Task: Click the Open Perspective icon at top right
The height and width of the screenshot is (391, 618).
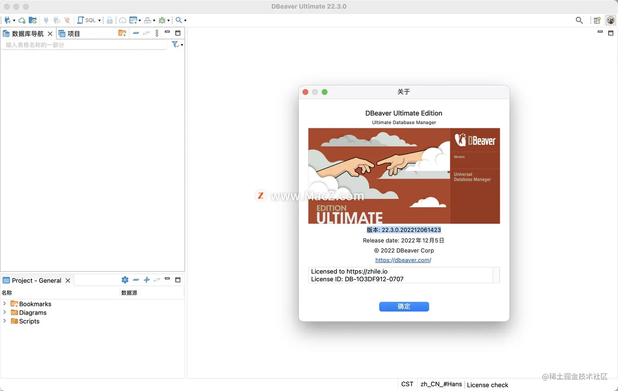Action: (597, 20)
